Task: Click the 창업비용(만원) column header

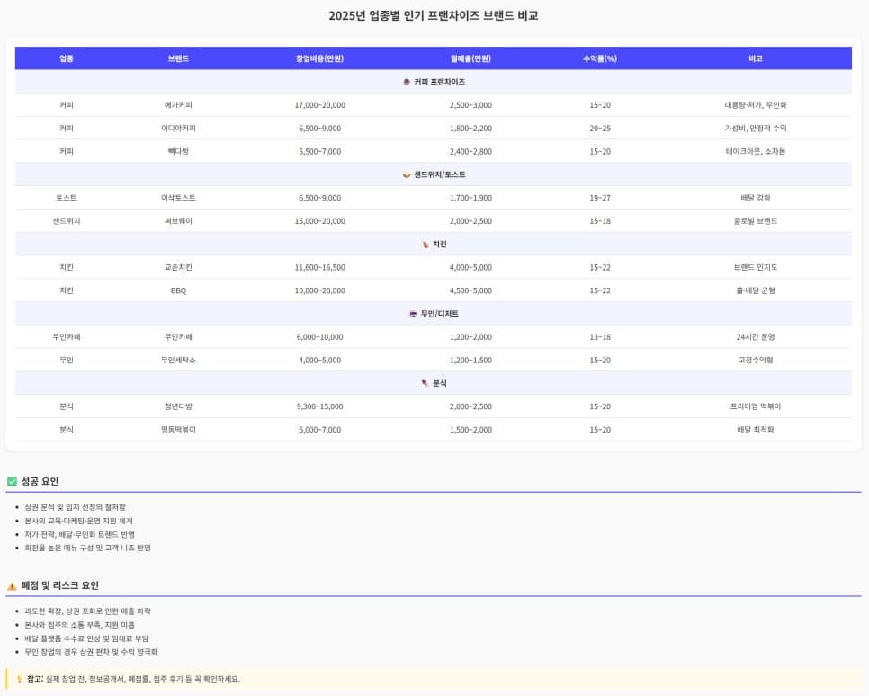Action: 319,58
